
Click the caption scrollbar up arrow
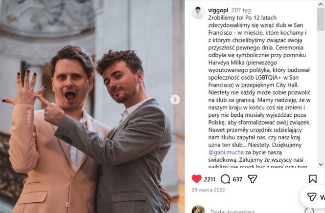click(321, 4)
